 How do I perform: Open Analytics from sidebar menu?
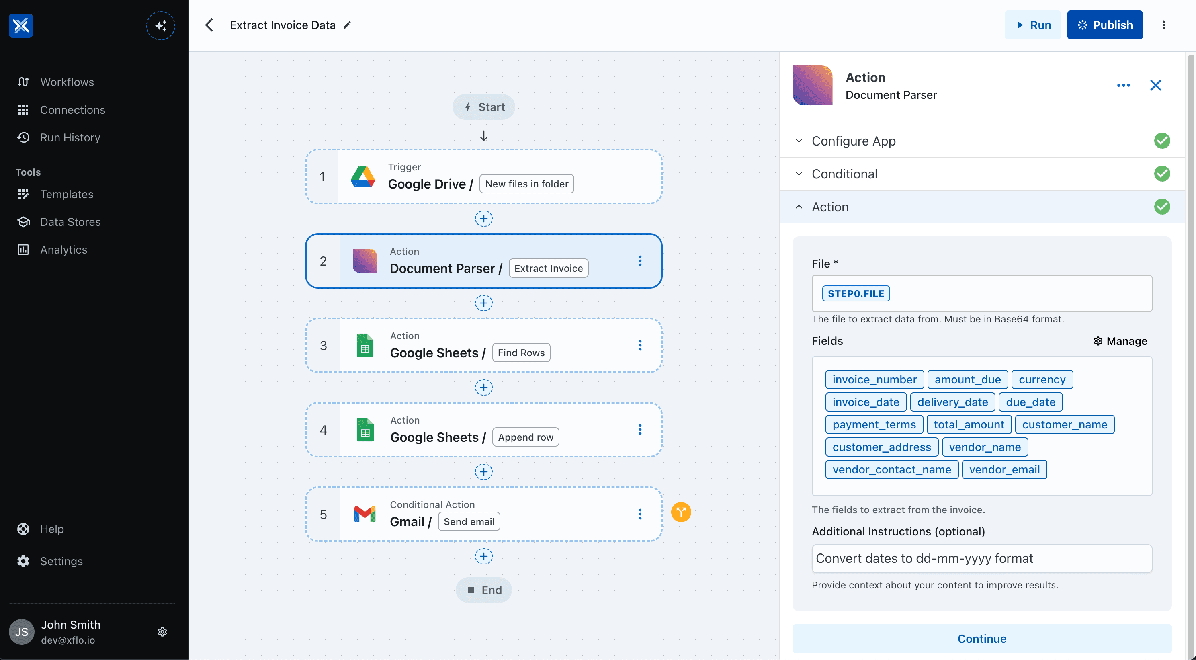click(63, 249)
